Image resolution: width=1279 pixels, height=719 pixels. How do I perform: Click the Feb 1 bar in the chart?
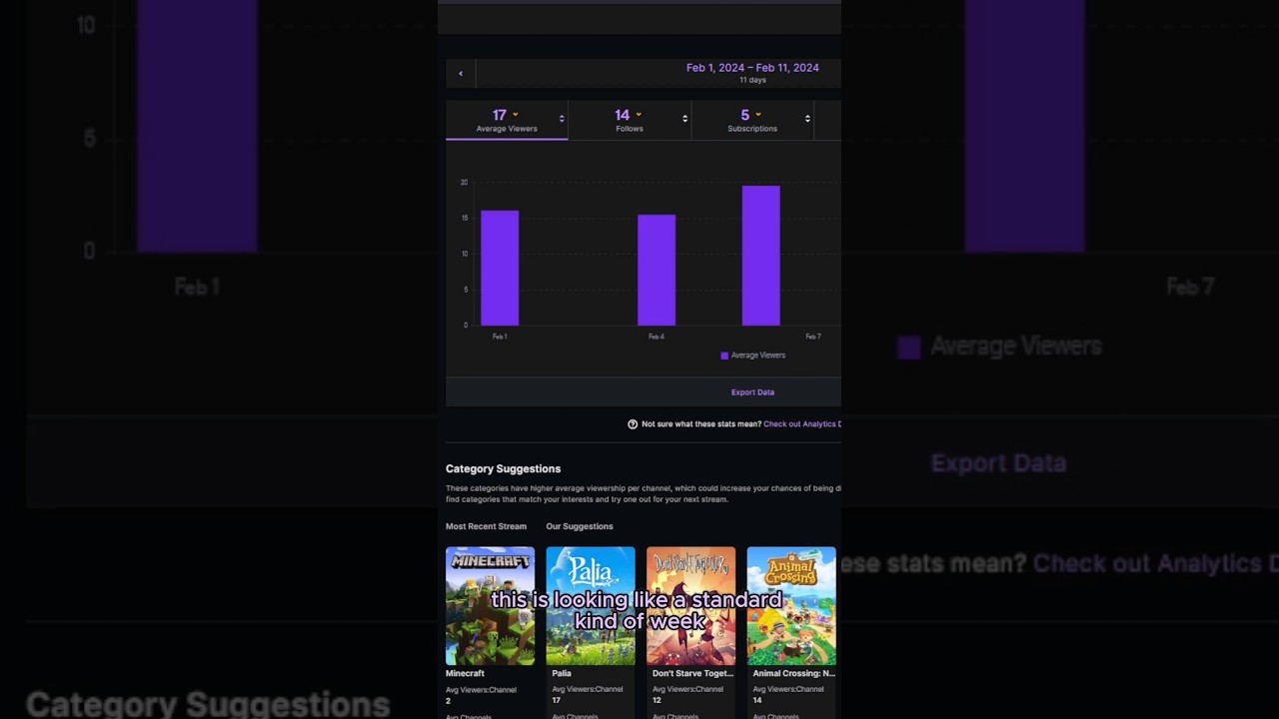pos(500,268)
